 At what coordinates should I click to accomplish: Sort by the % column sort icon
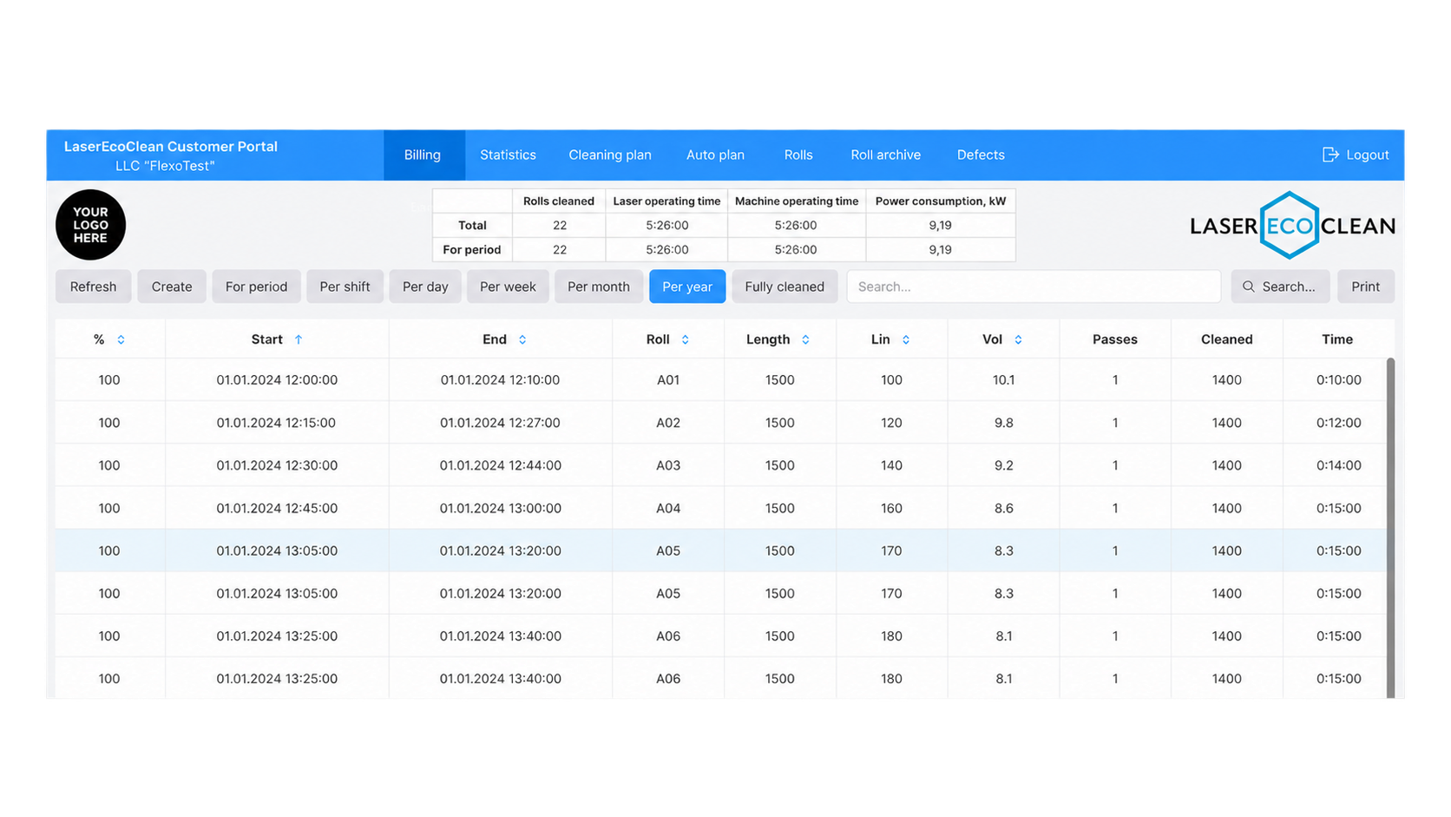pos(121,339)
